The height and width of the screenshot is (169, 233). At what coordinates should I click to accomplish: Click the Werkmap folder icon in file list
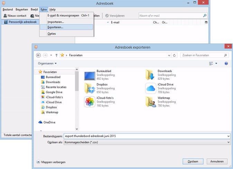(151, 102)
